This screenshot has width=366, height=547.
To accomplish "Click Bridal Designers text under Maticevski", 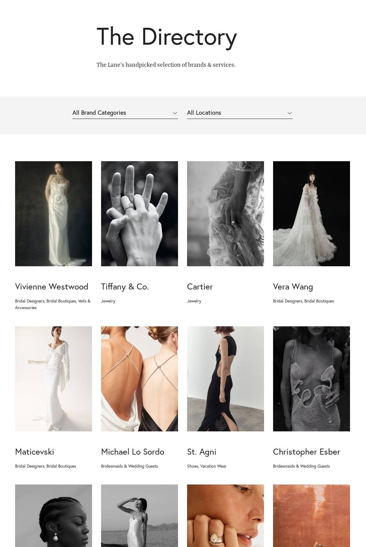I will click(x=46, y=466).
